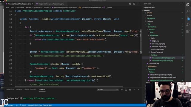Click line number 26 in gutter
The width and height of the screenshot is (191, 107).
pyautogui.click(x=10, y=52)
